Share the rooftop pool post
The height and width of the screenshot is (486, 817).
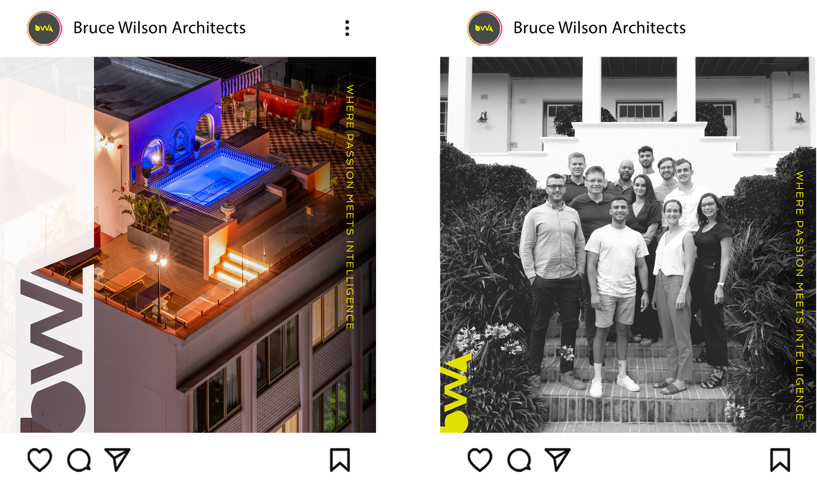(117, 459)
